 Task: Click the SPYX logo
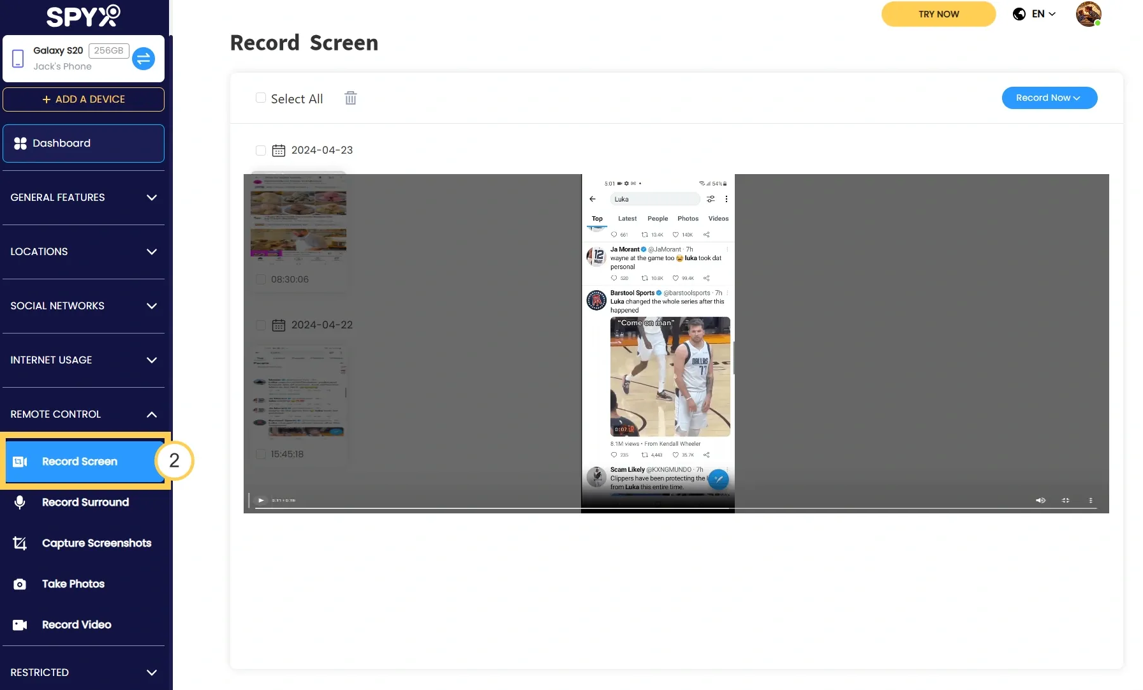point(83,16)
